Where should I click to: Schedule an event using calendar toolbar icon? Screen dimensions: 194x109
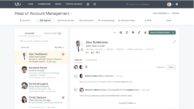click(x=127, y=32)
